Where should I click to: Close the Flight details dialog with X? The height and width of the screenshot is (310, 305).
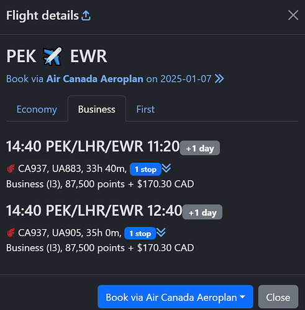293,16
